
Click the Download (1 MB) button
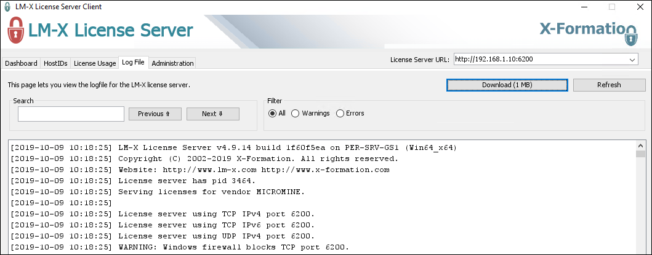click(507, 85)
